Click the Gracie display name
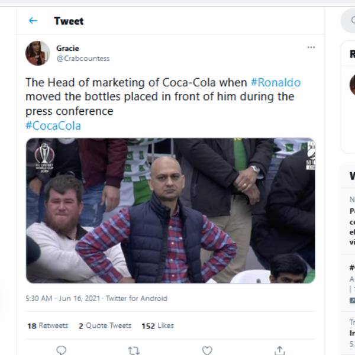 coord(67,48)
